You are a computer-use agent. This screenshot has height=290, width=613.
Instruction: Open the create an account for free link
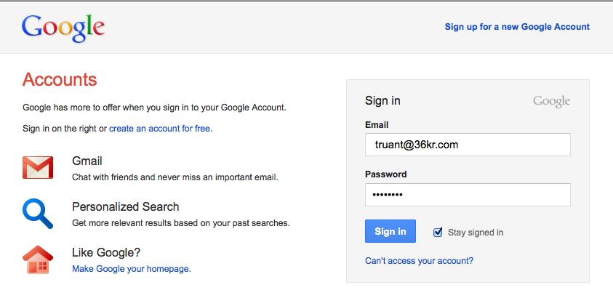(x=159, y=129)
